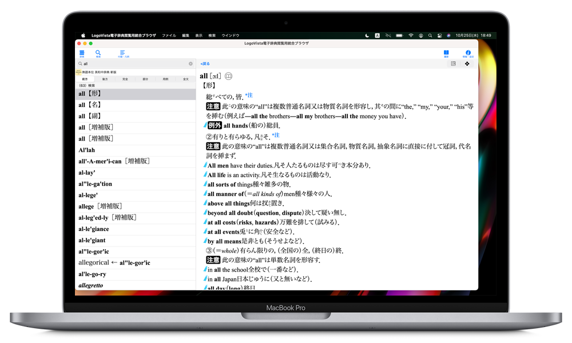572x343 pixels.
Task: Click the in-page search icon
Action: (x=453, y=63)
